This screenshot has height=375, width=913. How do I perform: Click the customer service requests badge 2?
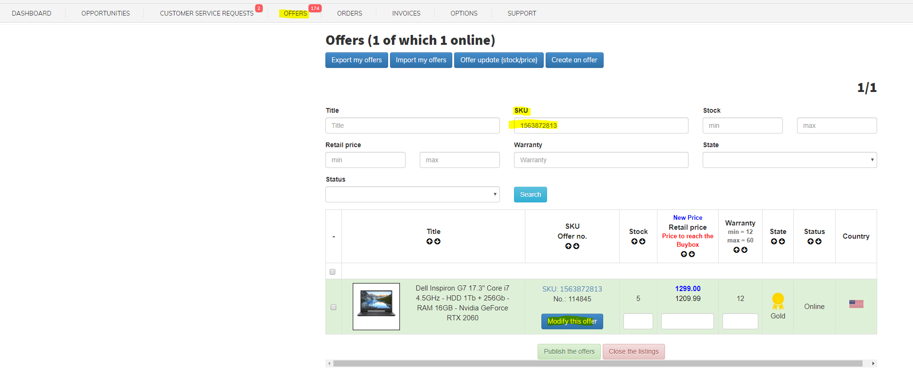pos(259,8)
